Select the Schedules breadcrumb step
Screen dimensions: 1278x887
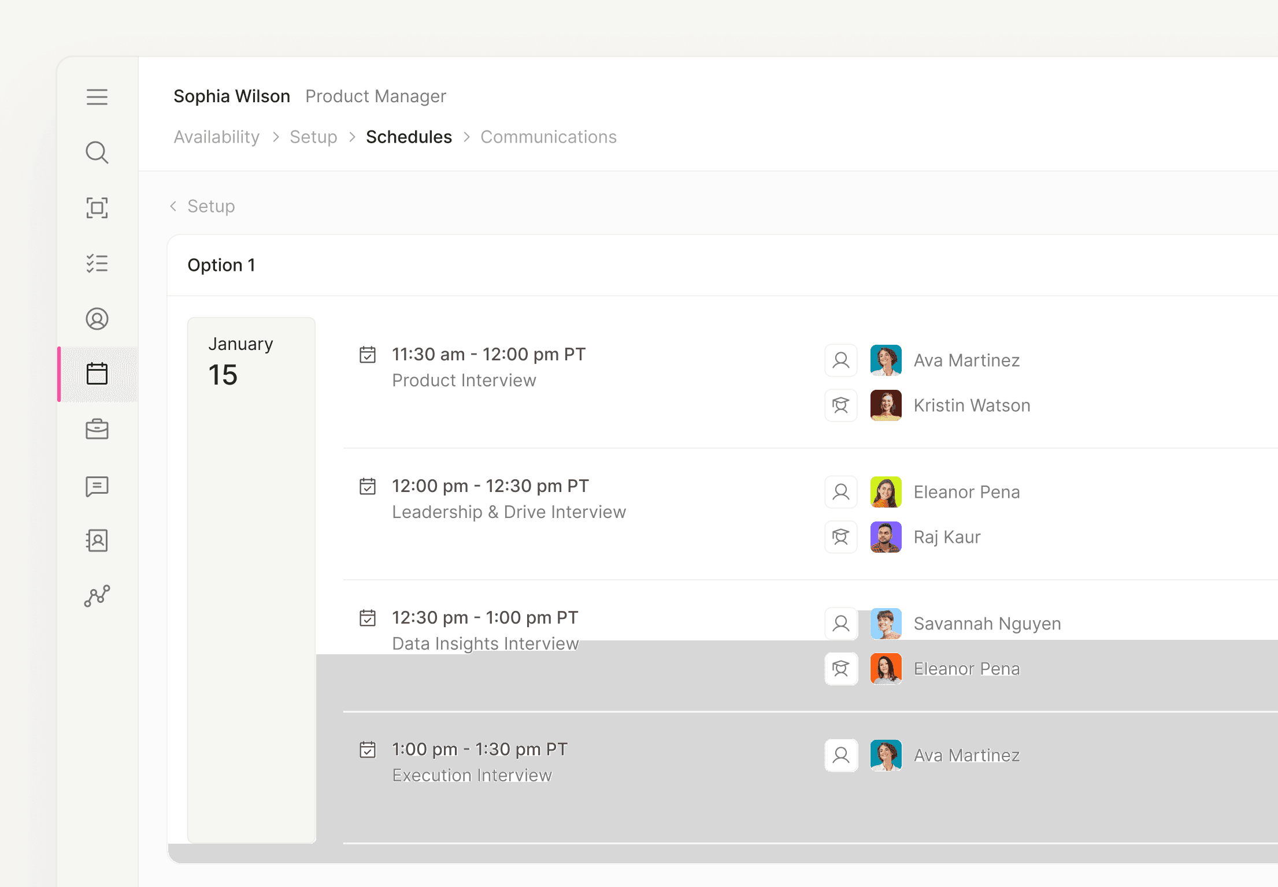(x=409, y=137)
